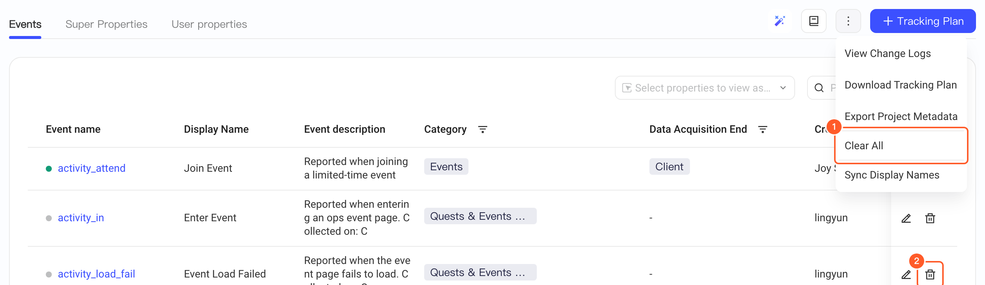Image resolution: width=985 pixels, height=285 pixels.
Task: Open the activity_attend event link
Action: coord(91,168)
